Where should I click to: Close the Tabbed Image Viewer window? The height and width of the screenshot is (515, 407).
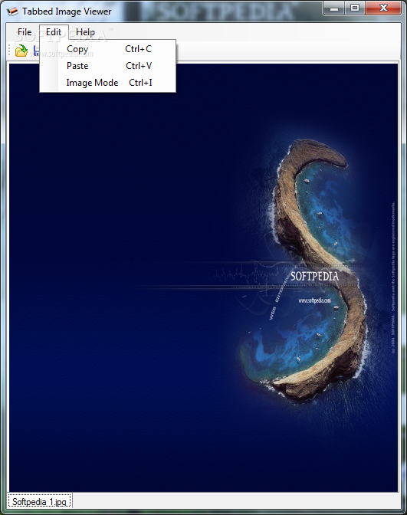(383, 8)
